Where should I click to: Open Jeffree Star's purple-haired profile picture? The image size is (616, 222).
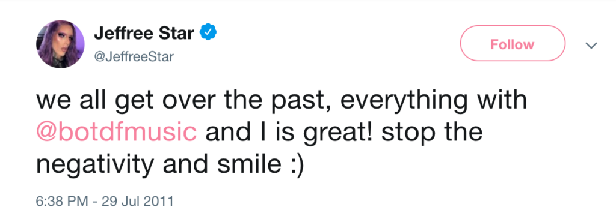coord(61,44)
